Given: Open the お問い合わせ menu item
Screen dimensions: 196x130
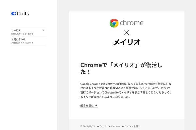Looking at the screenshot, I should (x=18, y=39).
